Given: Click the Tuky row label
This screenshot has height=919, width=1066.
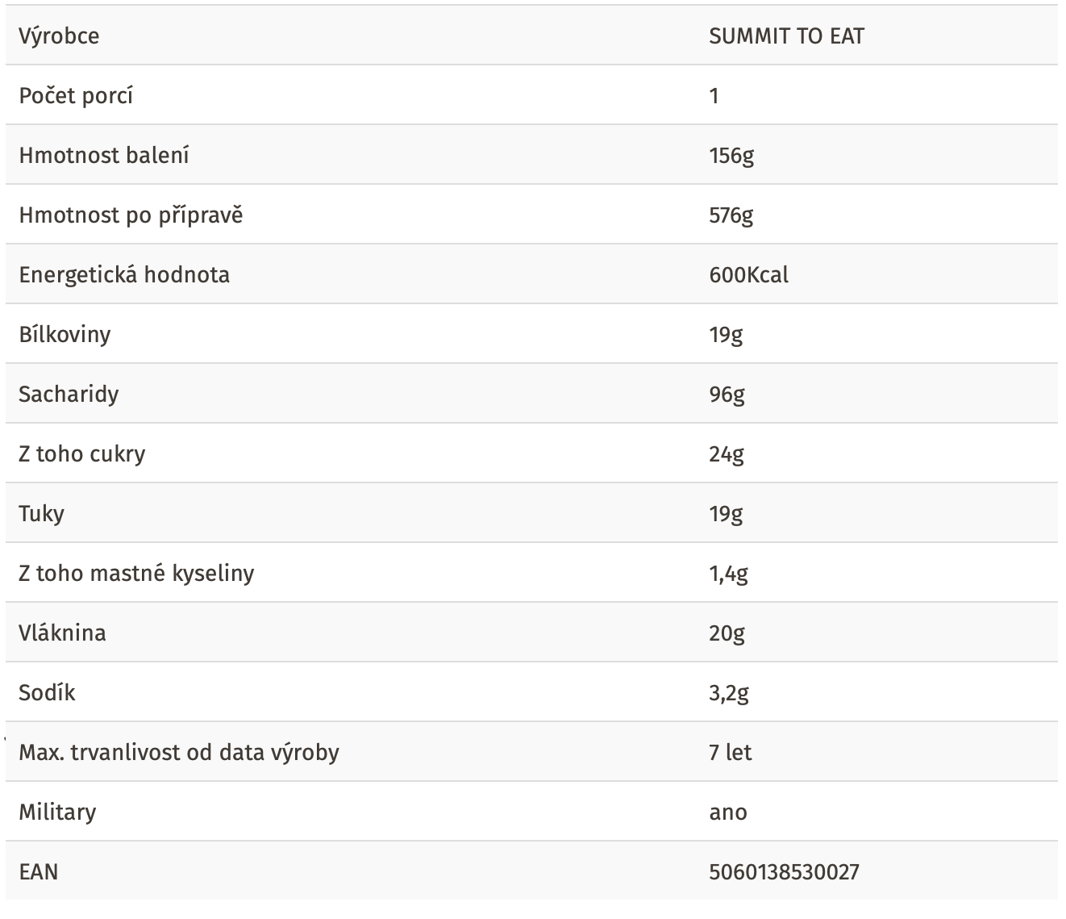Looking at the screenshot, I should tap(41, 514).
